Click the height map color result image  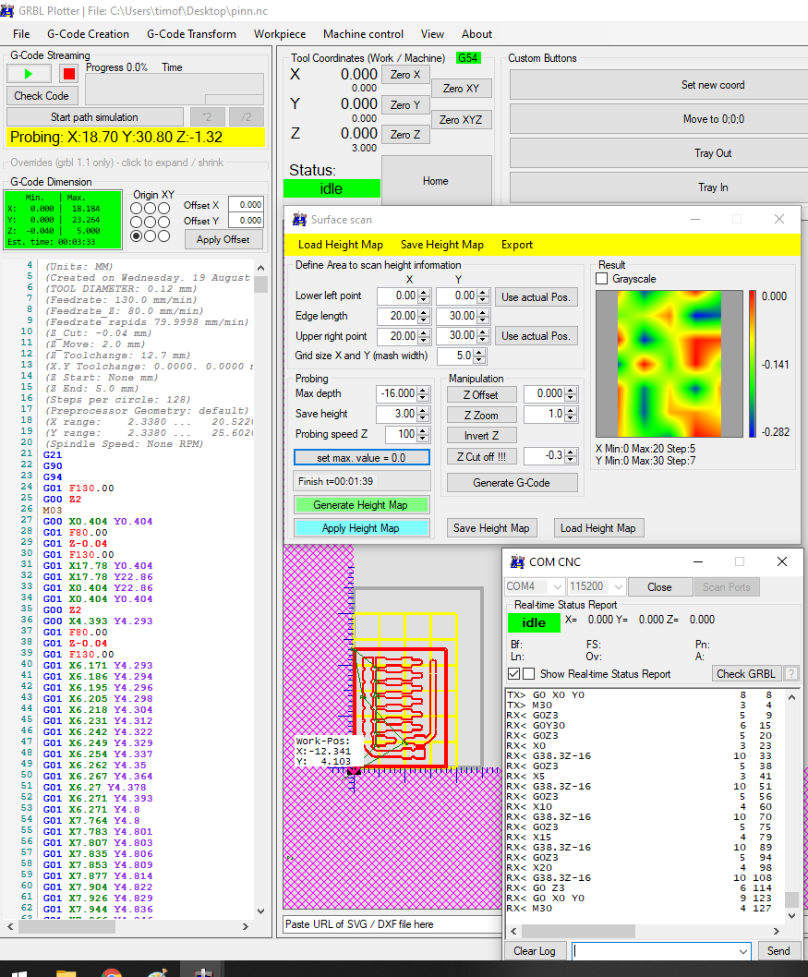coord(669,363)
